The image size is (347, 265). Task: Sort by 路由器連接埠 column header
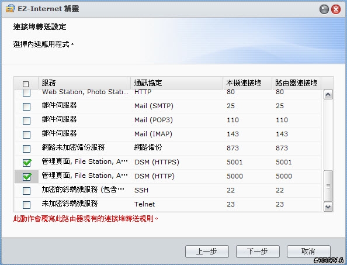click(297, 83)
